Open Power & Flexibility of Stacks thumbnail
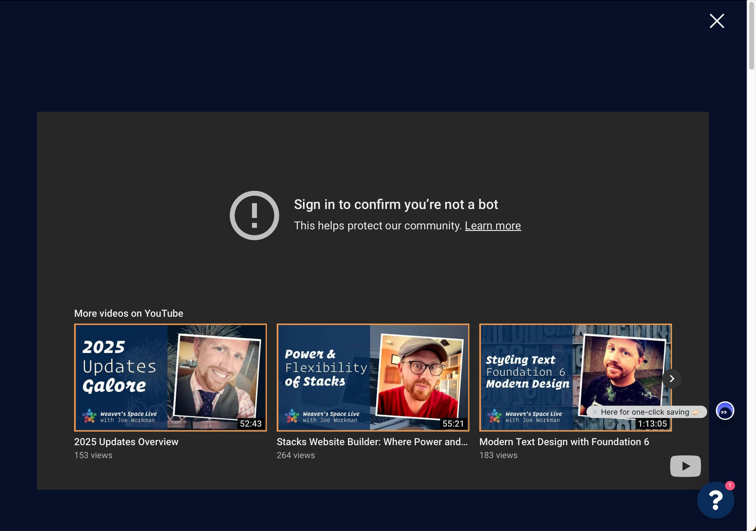Screen dimensions: 756x531 click(373, 377)
